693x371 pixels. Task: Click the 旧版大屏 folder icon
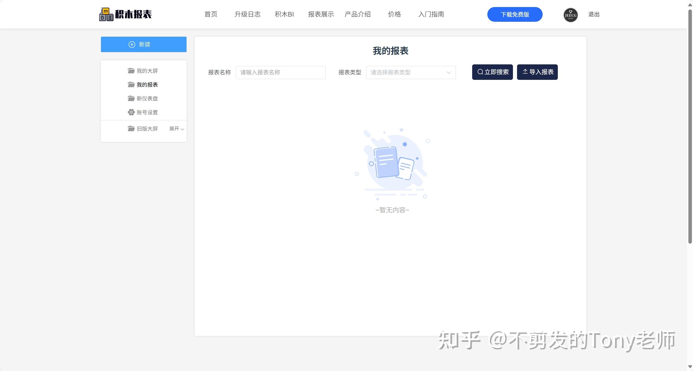(131, 128)
